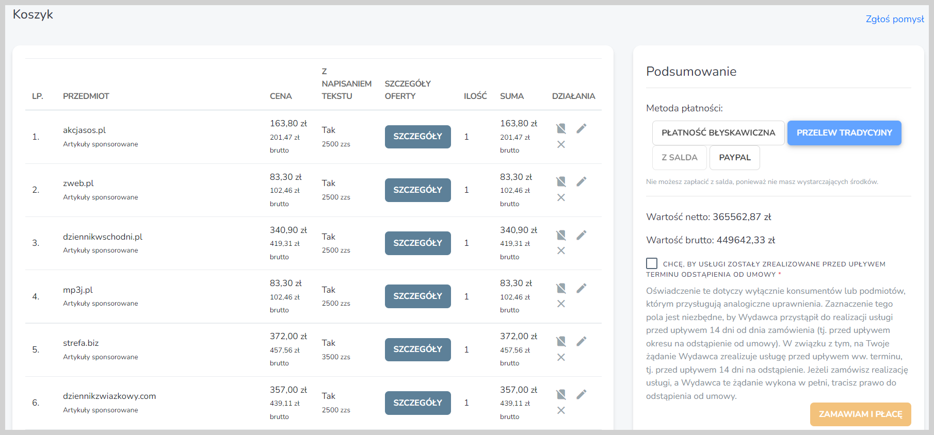This screenshot has width=934, height=435.
Task: Delete dziennikzwiazkowy.com from the cart
Action: coord(561,410)
